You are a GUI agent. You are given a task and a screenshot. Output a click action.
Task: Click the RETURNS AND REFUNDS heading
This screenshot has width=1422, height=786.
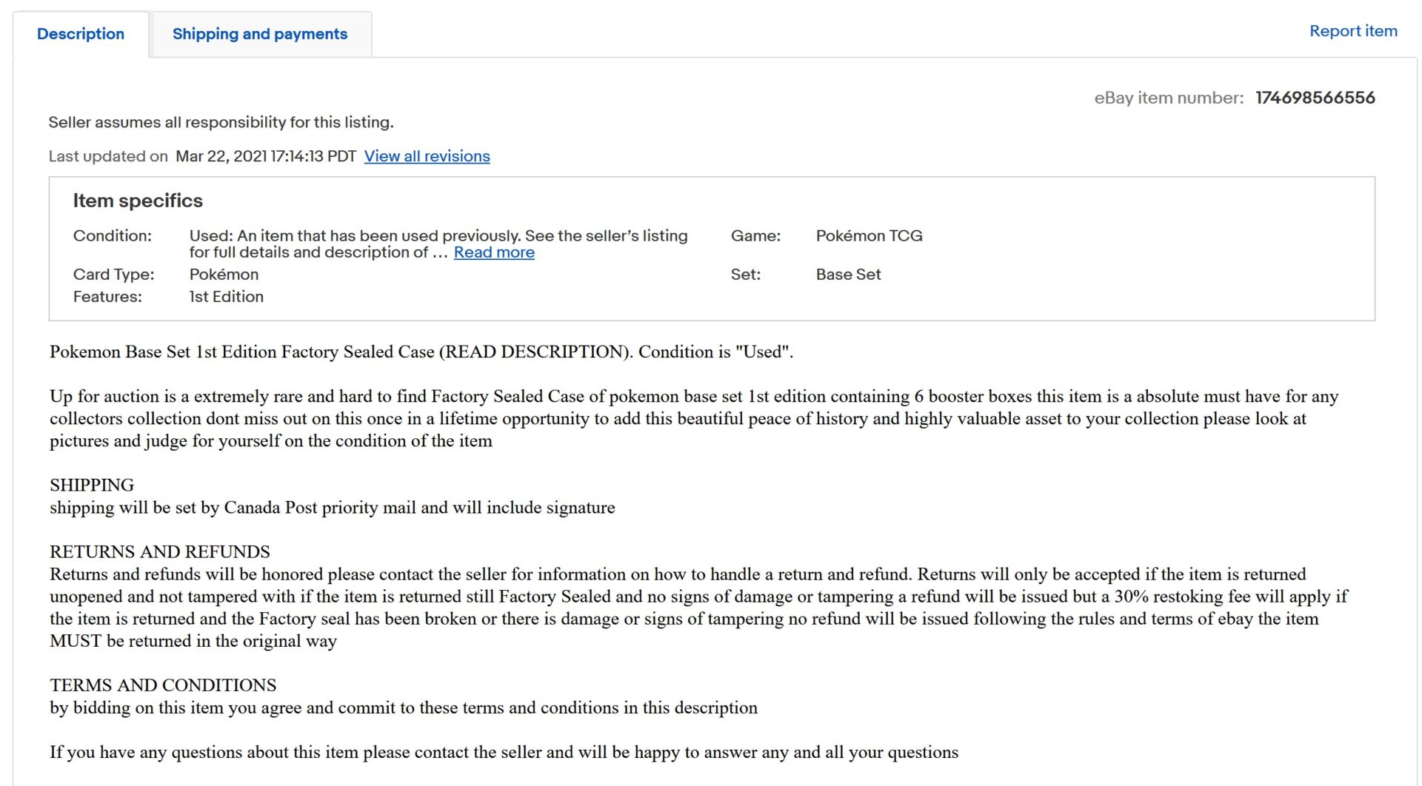(x=159, y=551)
